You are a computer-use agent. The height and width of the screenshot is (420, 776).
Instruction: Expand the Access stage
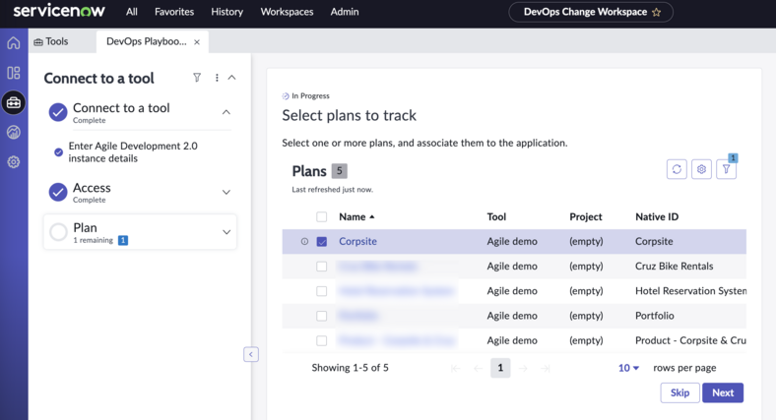226,192
